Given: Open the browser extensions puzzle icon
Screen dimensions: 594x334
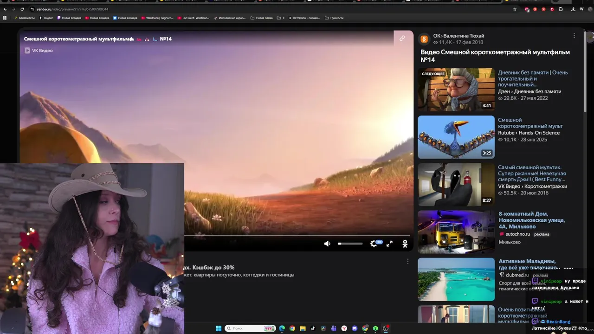Looking at the screenshot, I should point(561,9).
